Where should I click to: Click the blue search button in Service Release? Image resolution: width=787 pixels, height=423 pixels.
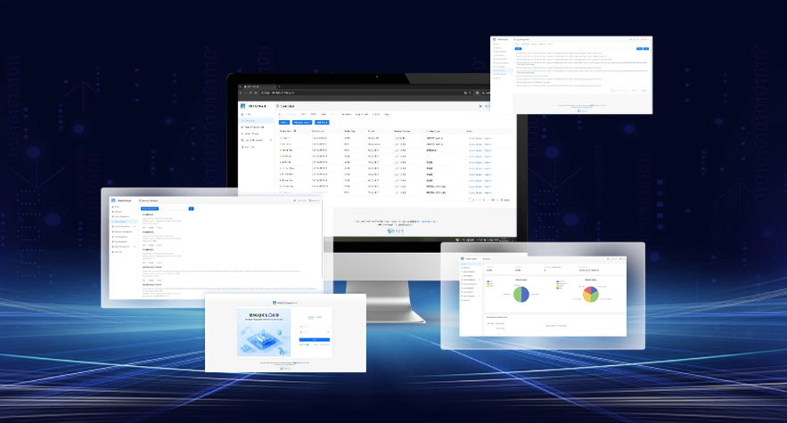(x=191, y=208)
